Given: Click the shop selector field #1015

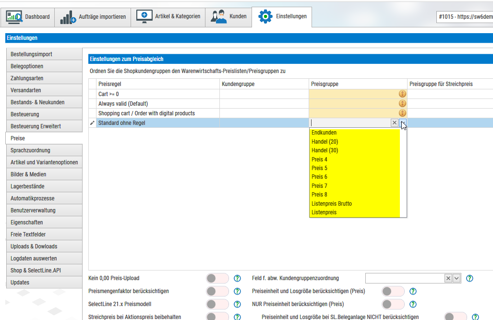Looking at the screenshot, I should point(465,17).
